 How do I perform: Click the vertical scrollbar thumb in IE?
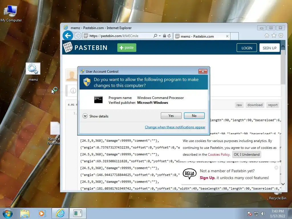point(283,67)
